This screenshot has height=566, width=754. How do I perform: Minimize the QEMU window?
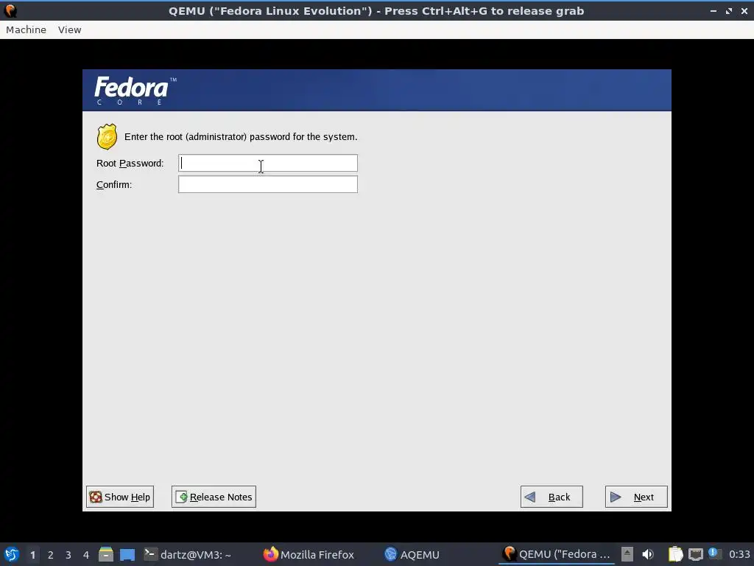(x=713, y=10)
